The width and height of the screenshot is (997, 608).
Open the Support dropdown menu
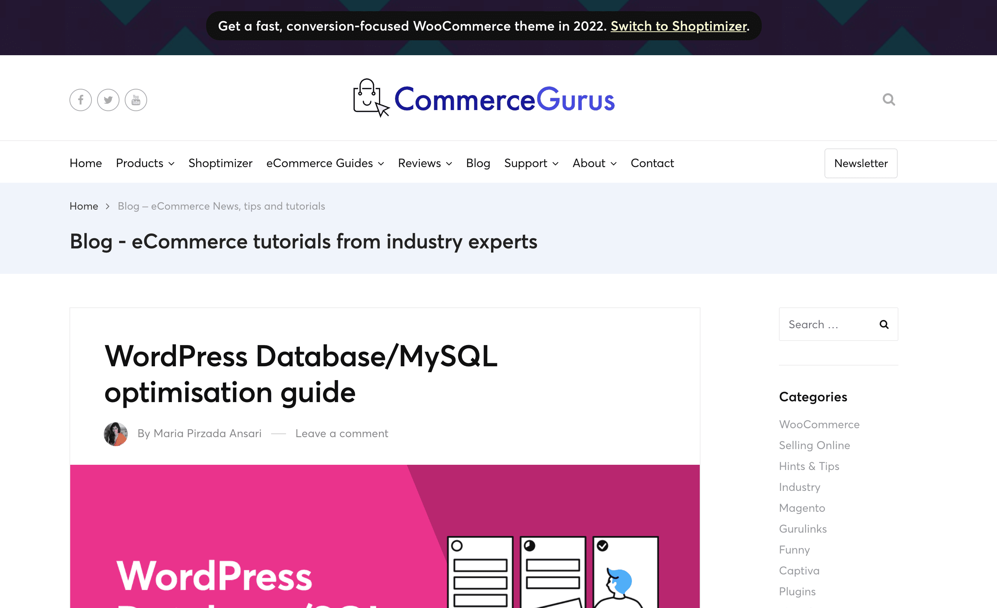[x=531, y=163]
